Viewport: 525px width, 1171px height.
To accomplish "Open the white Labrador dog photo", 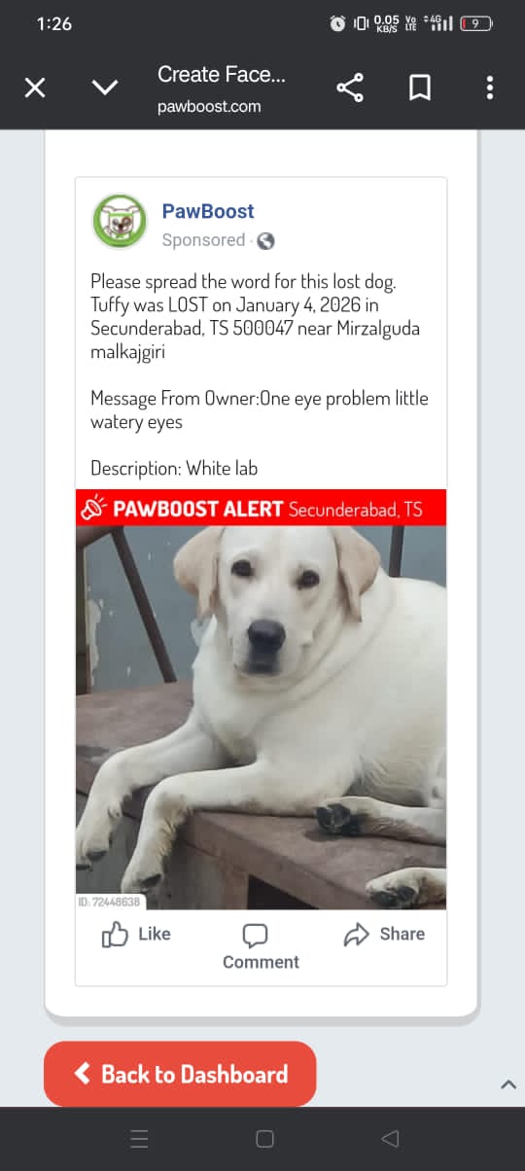I will click(261, 718).
